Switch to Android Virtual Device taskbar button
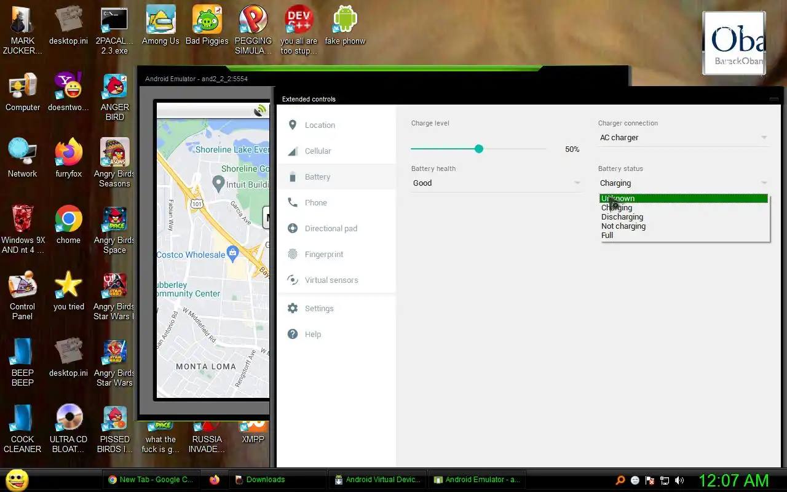This screenshot has height=492, width=787. tap(377, 480)
